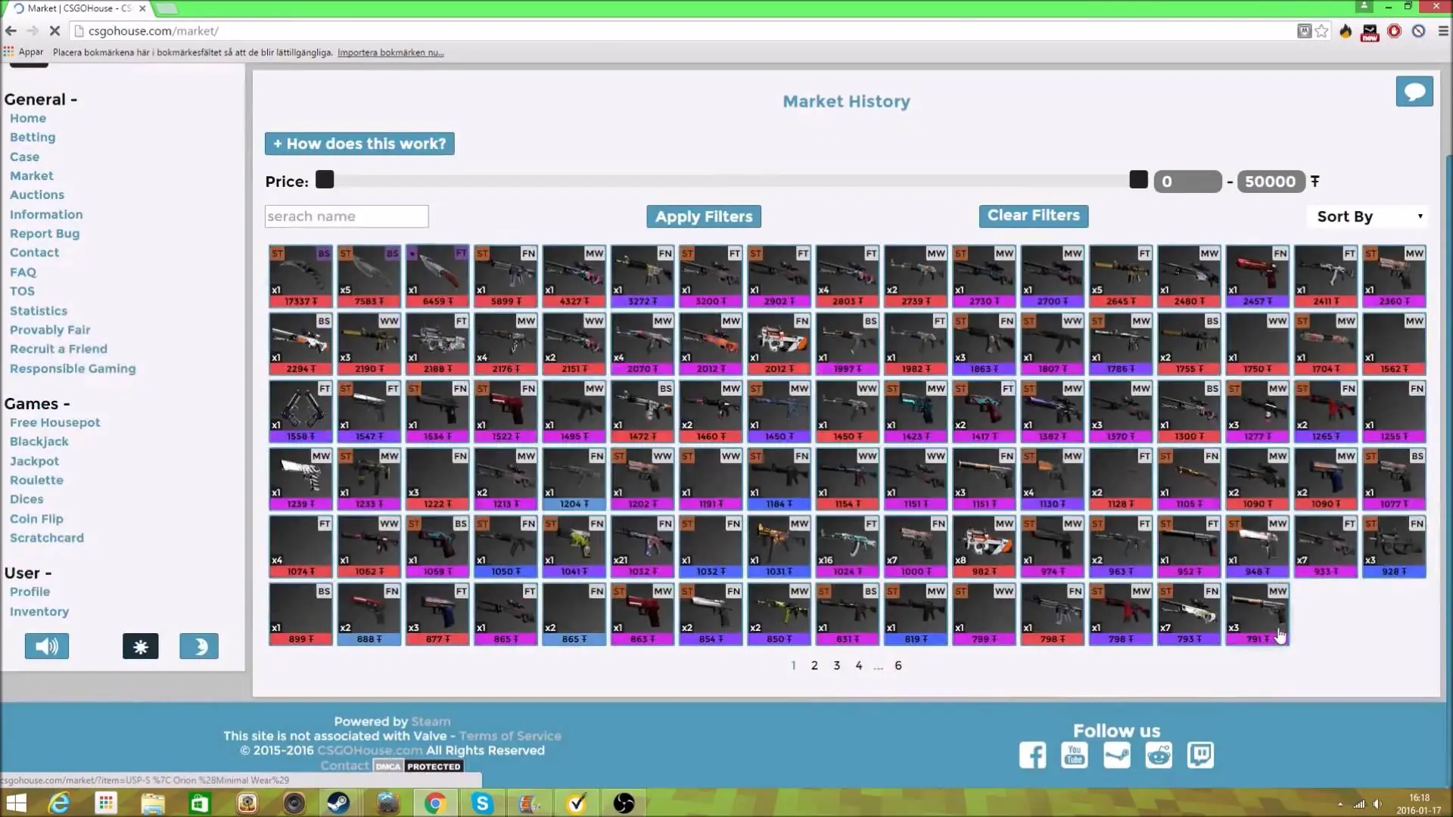Open Betting page from sidebar
Screen dimensions: 1453x817
tap(33, 137)
